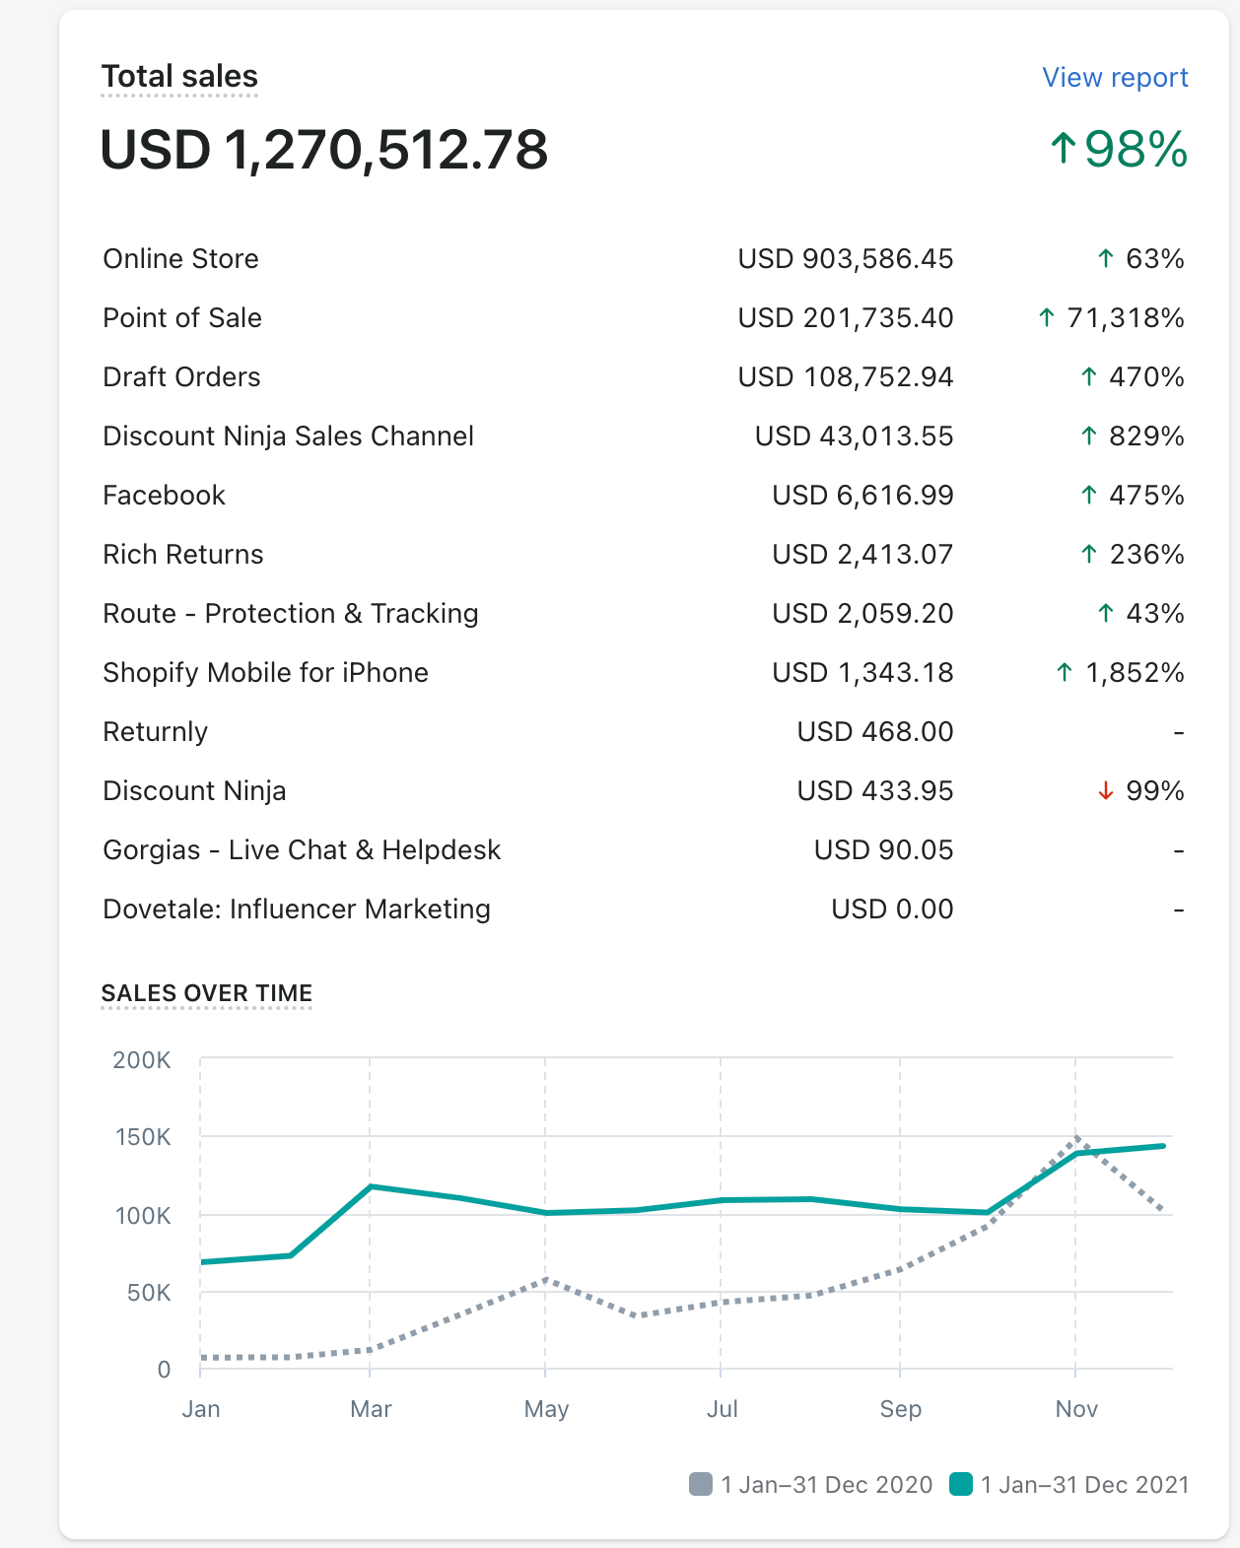Click the Jul axis label
Viewport: 1240px width, 1548px height.
pyautogui.click(x=722, y=1409)
